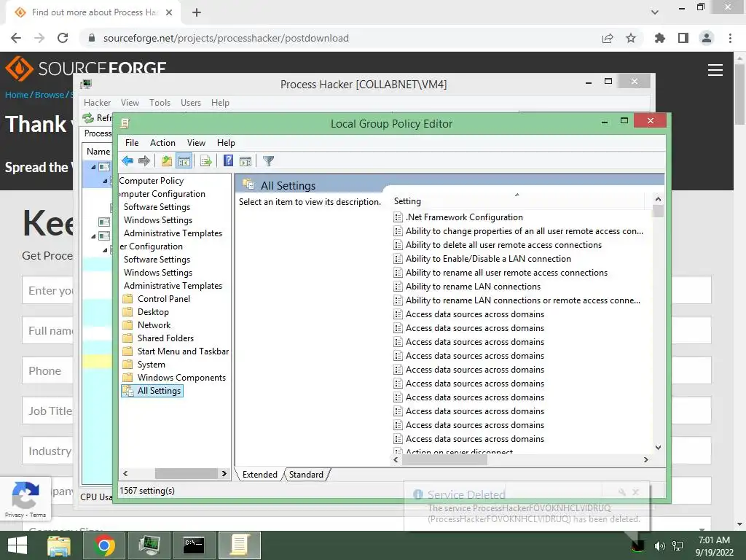Viewport: 746px width, 560px height.
Task: Open the Hacker menu in Process Hacker
Action: pyautogui.click(x=97, y=103)
